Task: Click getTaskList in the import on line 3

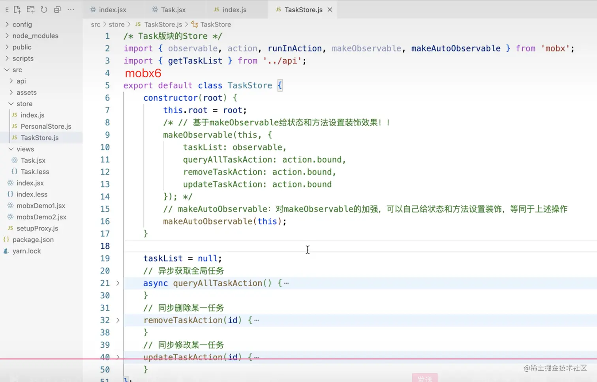Action: click(x=195, y=61)
